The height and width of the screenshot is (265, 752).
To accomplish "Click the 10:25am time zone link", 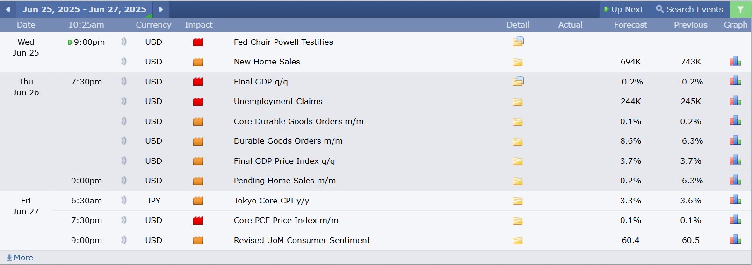I will pyautogui.click(x=86, y=25).
